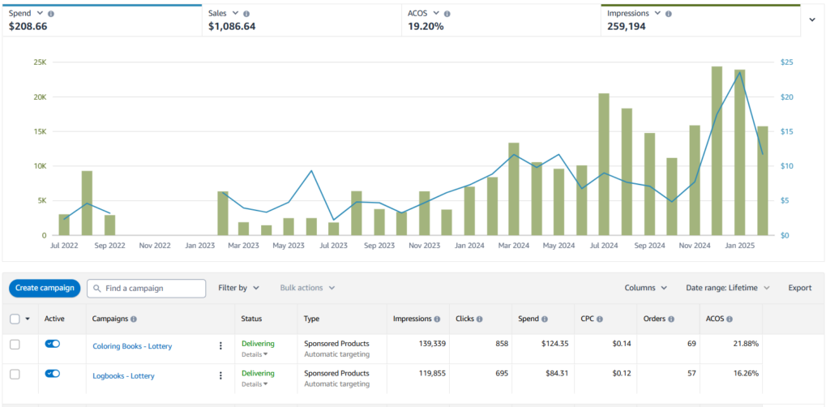Toggle Active switch for Logbooks - Lottery
The width and height of the screenshot is (830, 407).
(x=53, y=373)
